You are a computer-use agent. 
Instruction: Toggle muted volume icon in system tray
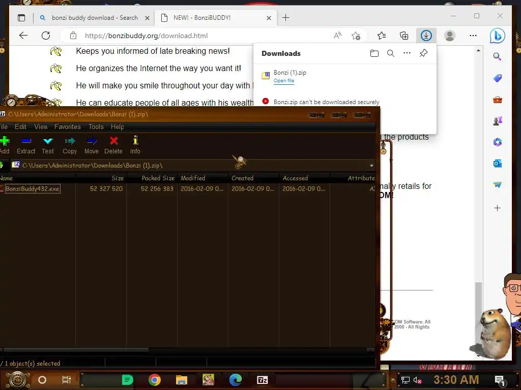click(417, 380)
